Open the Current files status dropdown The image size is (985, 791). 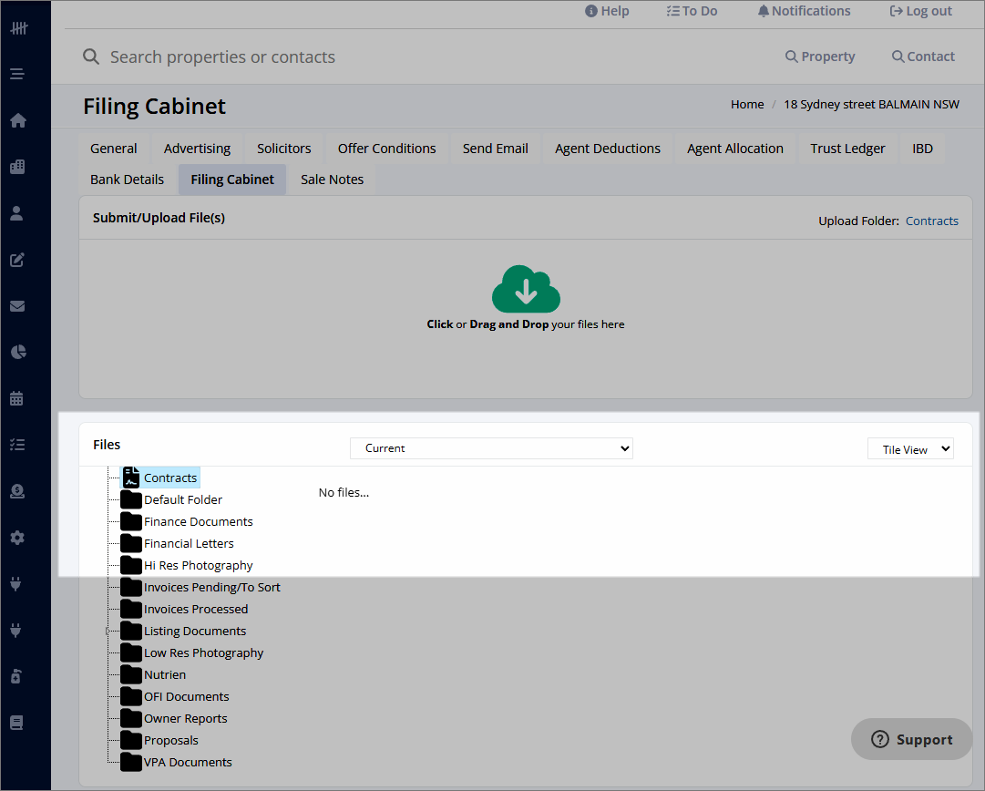coord(491,448)
